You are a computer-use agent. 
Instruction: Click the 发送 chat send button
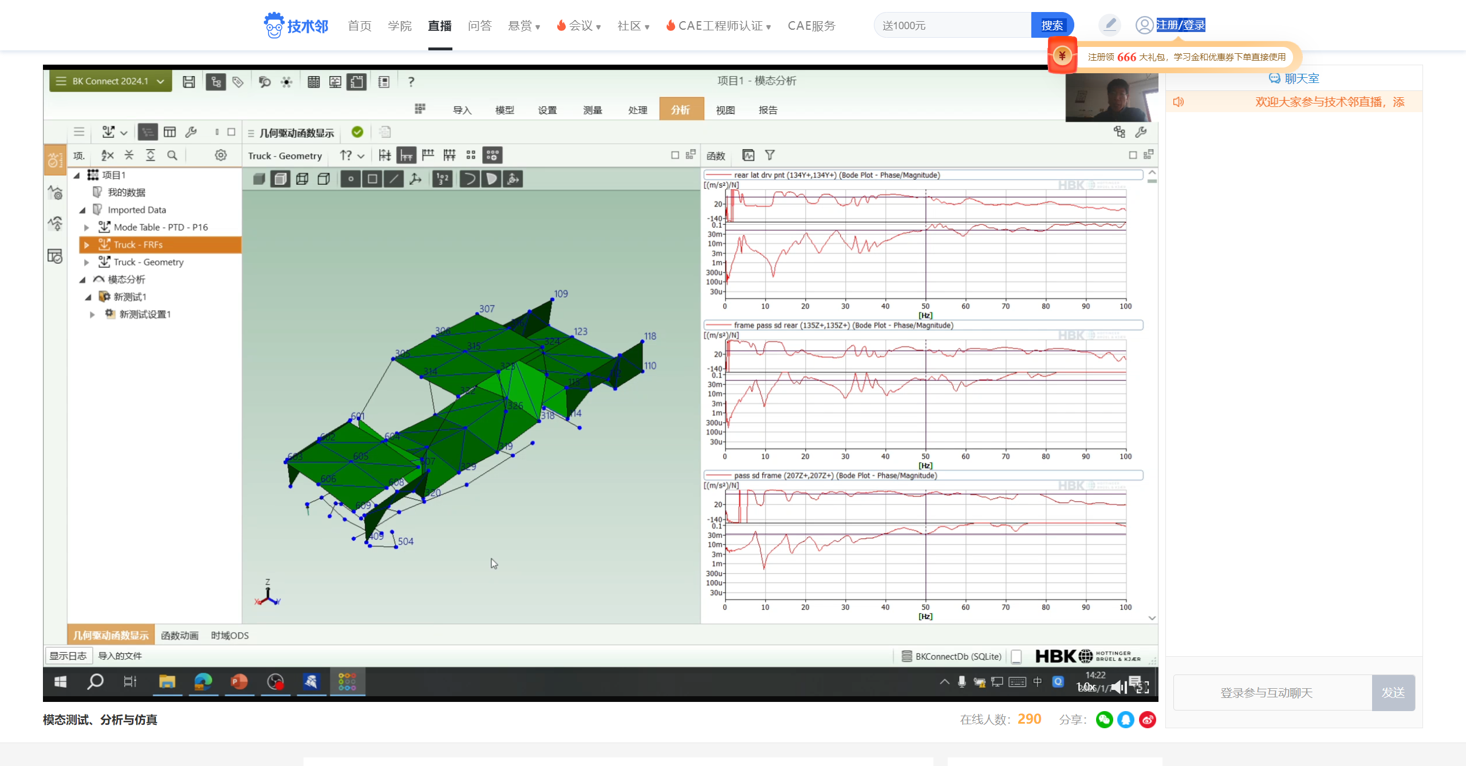1393,693
